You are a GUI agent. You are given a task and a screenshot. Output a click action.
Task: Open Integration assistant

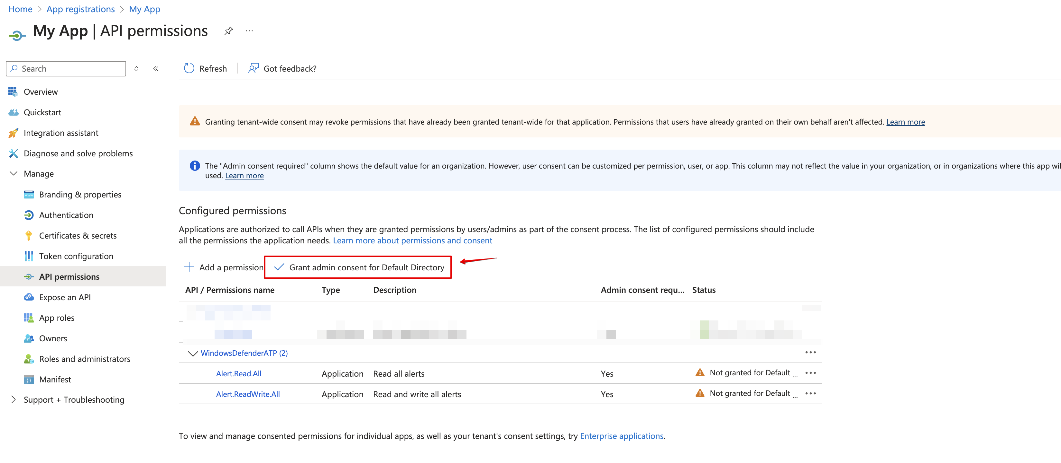pos(61,132)
